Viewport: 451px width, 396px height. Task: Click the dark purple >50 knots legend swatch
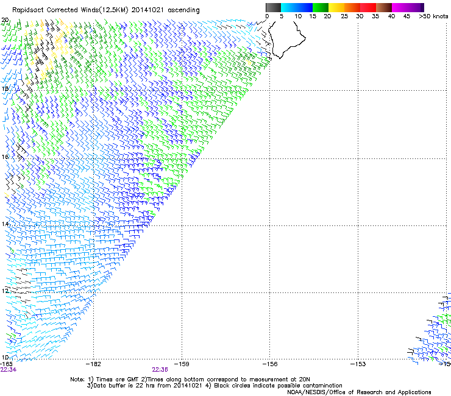(422, 7)
